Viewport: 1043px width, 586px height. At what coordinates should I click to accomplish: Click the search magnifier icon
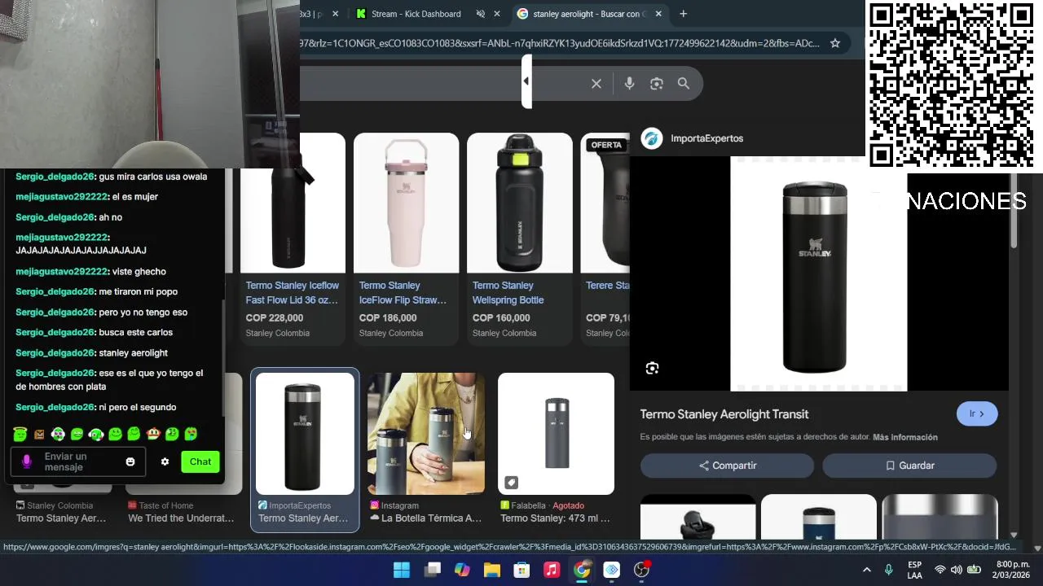684,84
